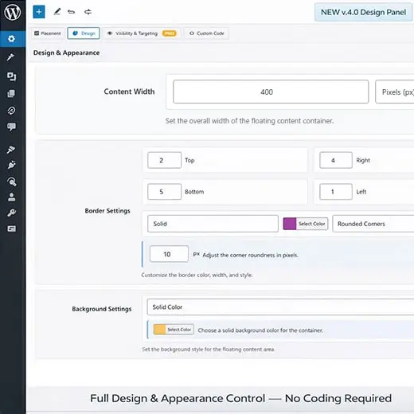Open the Pixels (px) unit dropdown
The width and height of the screenshot is (414, 414).
point(395,92)
